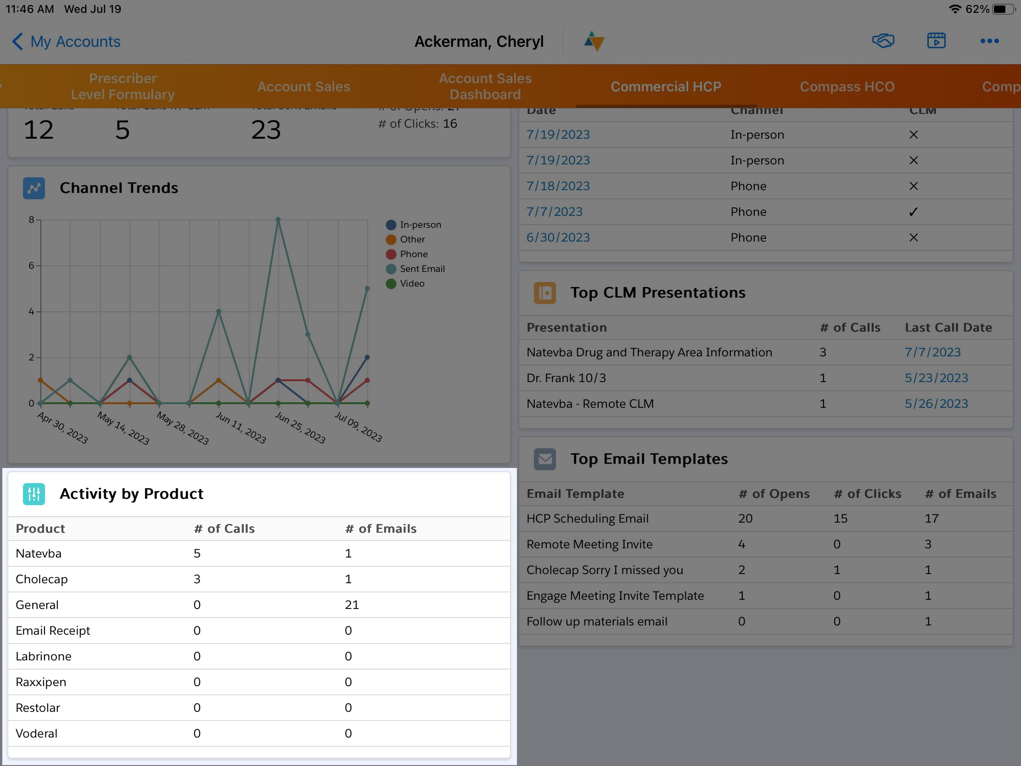Click the Video legend color dot

tap(391, 283)
